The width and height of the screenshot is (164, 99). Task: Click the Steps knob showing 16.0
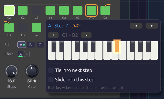coord(11,71)
